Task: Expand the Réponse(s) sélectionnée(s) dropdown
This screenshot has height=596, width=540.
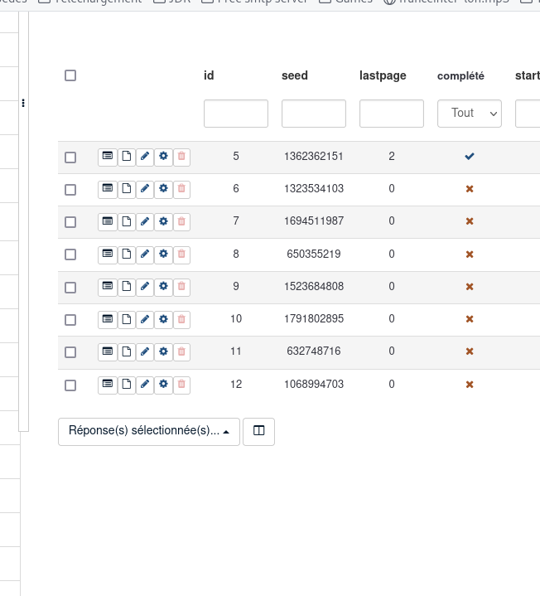Action: (x=149, y=431)
